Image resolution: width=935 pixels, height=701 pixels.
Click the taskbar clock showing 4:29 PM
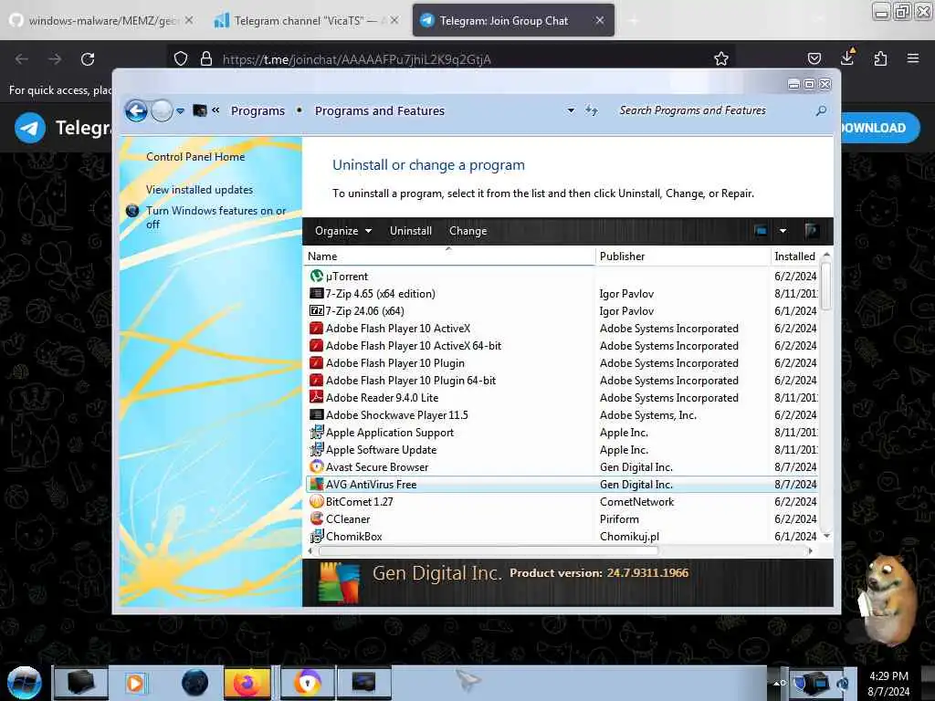tap(888, 684)
